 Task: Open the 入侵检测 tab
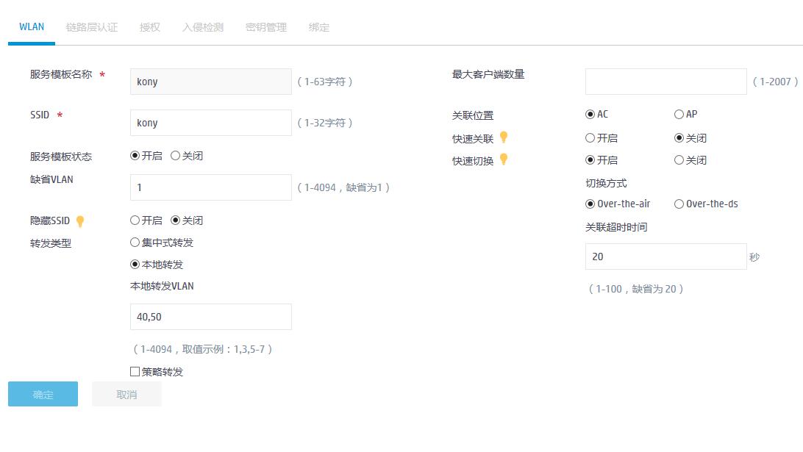(x=203, y=27)
